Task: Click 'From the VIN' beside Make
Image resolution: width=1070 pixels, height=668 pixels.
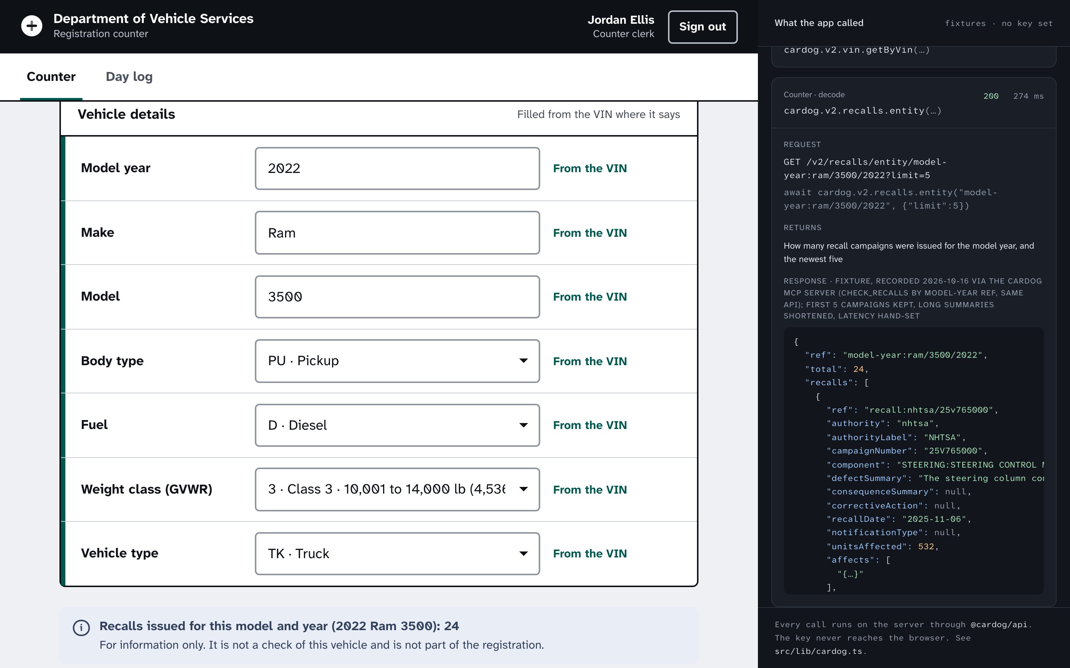Action: pos(590,233)
